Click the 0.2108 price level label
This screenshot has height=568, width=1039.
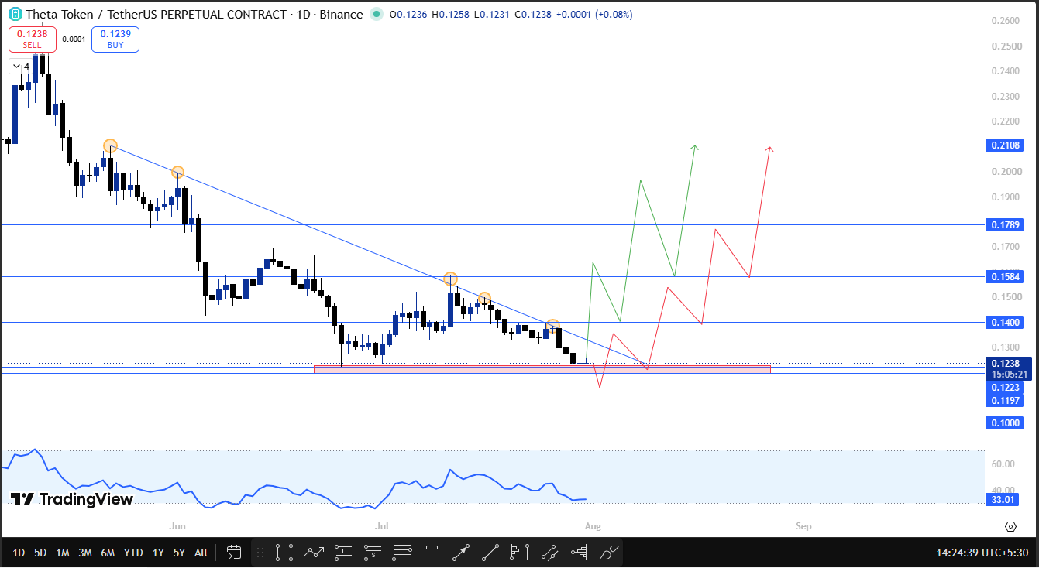point(1006,145)
